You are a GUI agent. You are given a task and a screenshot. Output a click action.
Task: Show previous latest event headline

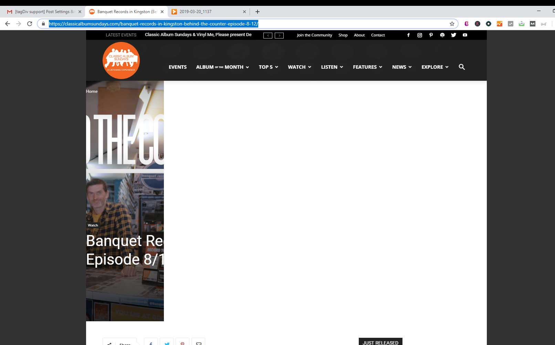click(268, 35)
